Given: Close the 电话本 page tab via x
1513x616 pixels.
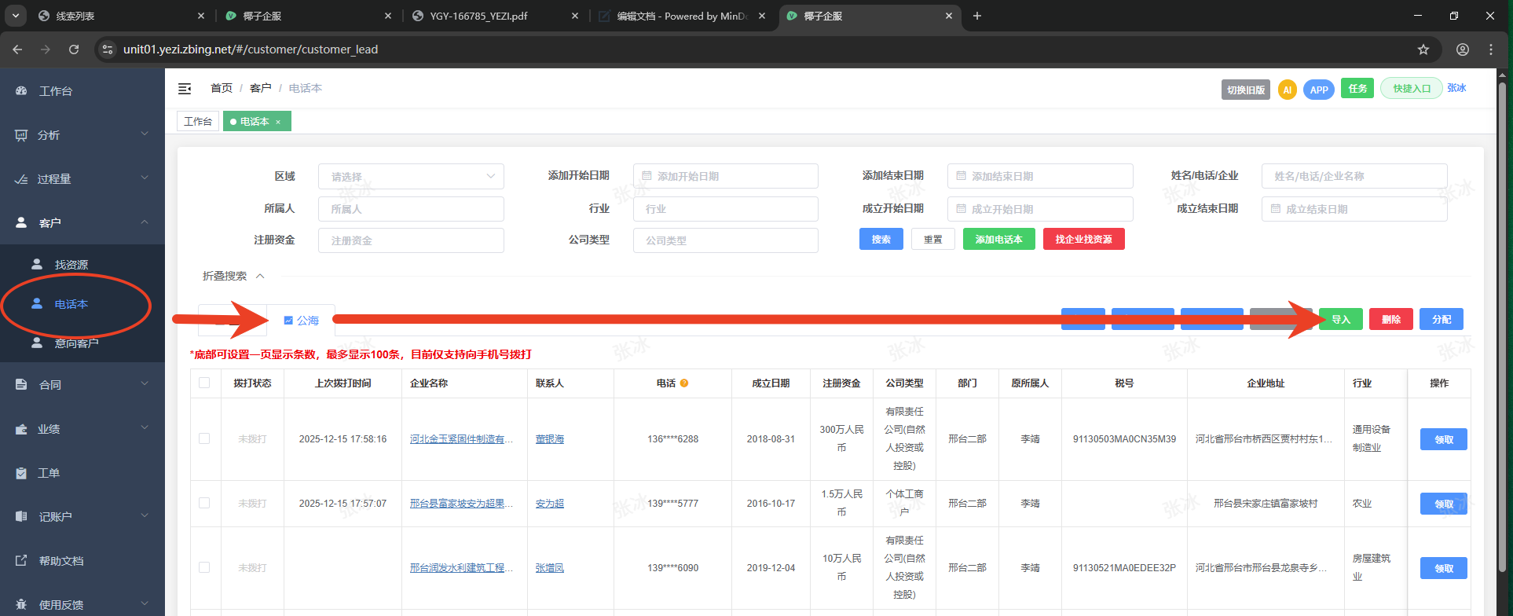Looking at the screenshot, I should point(278,122).
